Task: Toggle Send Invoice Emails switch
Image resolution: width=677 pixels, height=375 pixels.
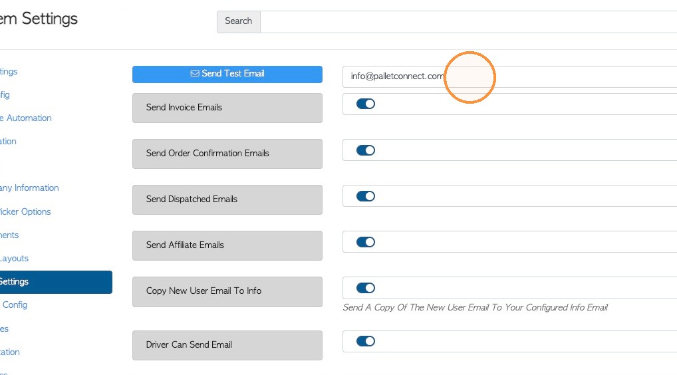Action: pos(366,104)
